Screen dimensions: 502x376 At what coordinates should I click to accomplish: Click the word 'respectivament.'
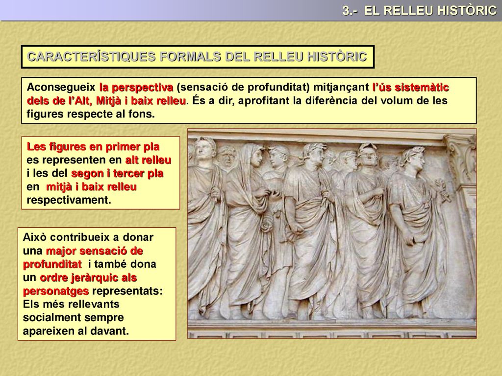(x=69, y=200)
